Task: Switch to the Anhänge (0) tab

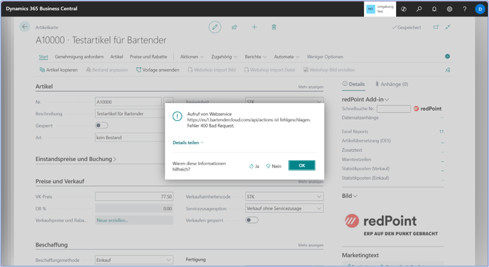Action: click(392, 84)
